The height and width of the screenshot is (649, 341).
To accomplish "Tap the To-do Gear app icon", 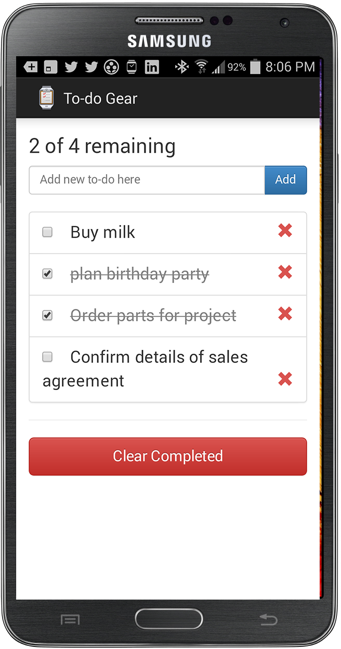I will click(46, 98).
